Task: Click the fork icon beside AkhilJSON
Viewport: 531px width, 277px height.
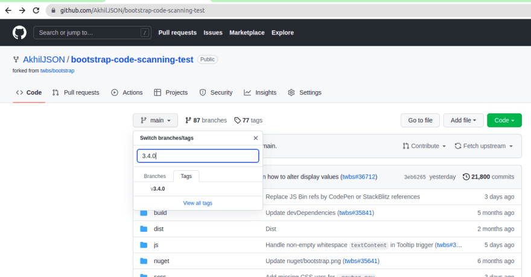Action: (16, 60)
